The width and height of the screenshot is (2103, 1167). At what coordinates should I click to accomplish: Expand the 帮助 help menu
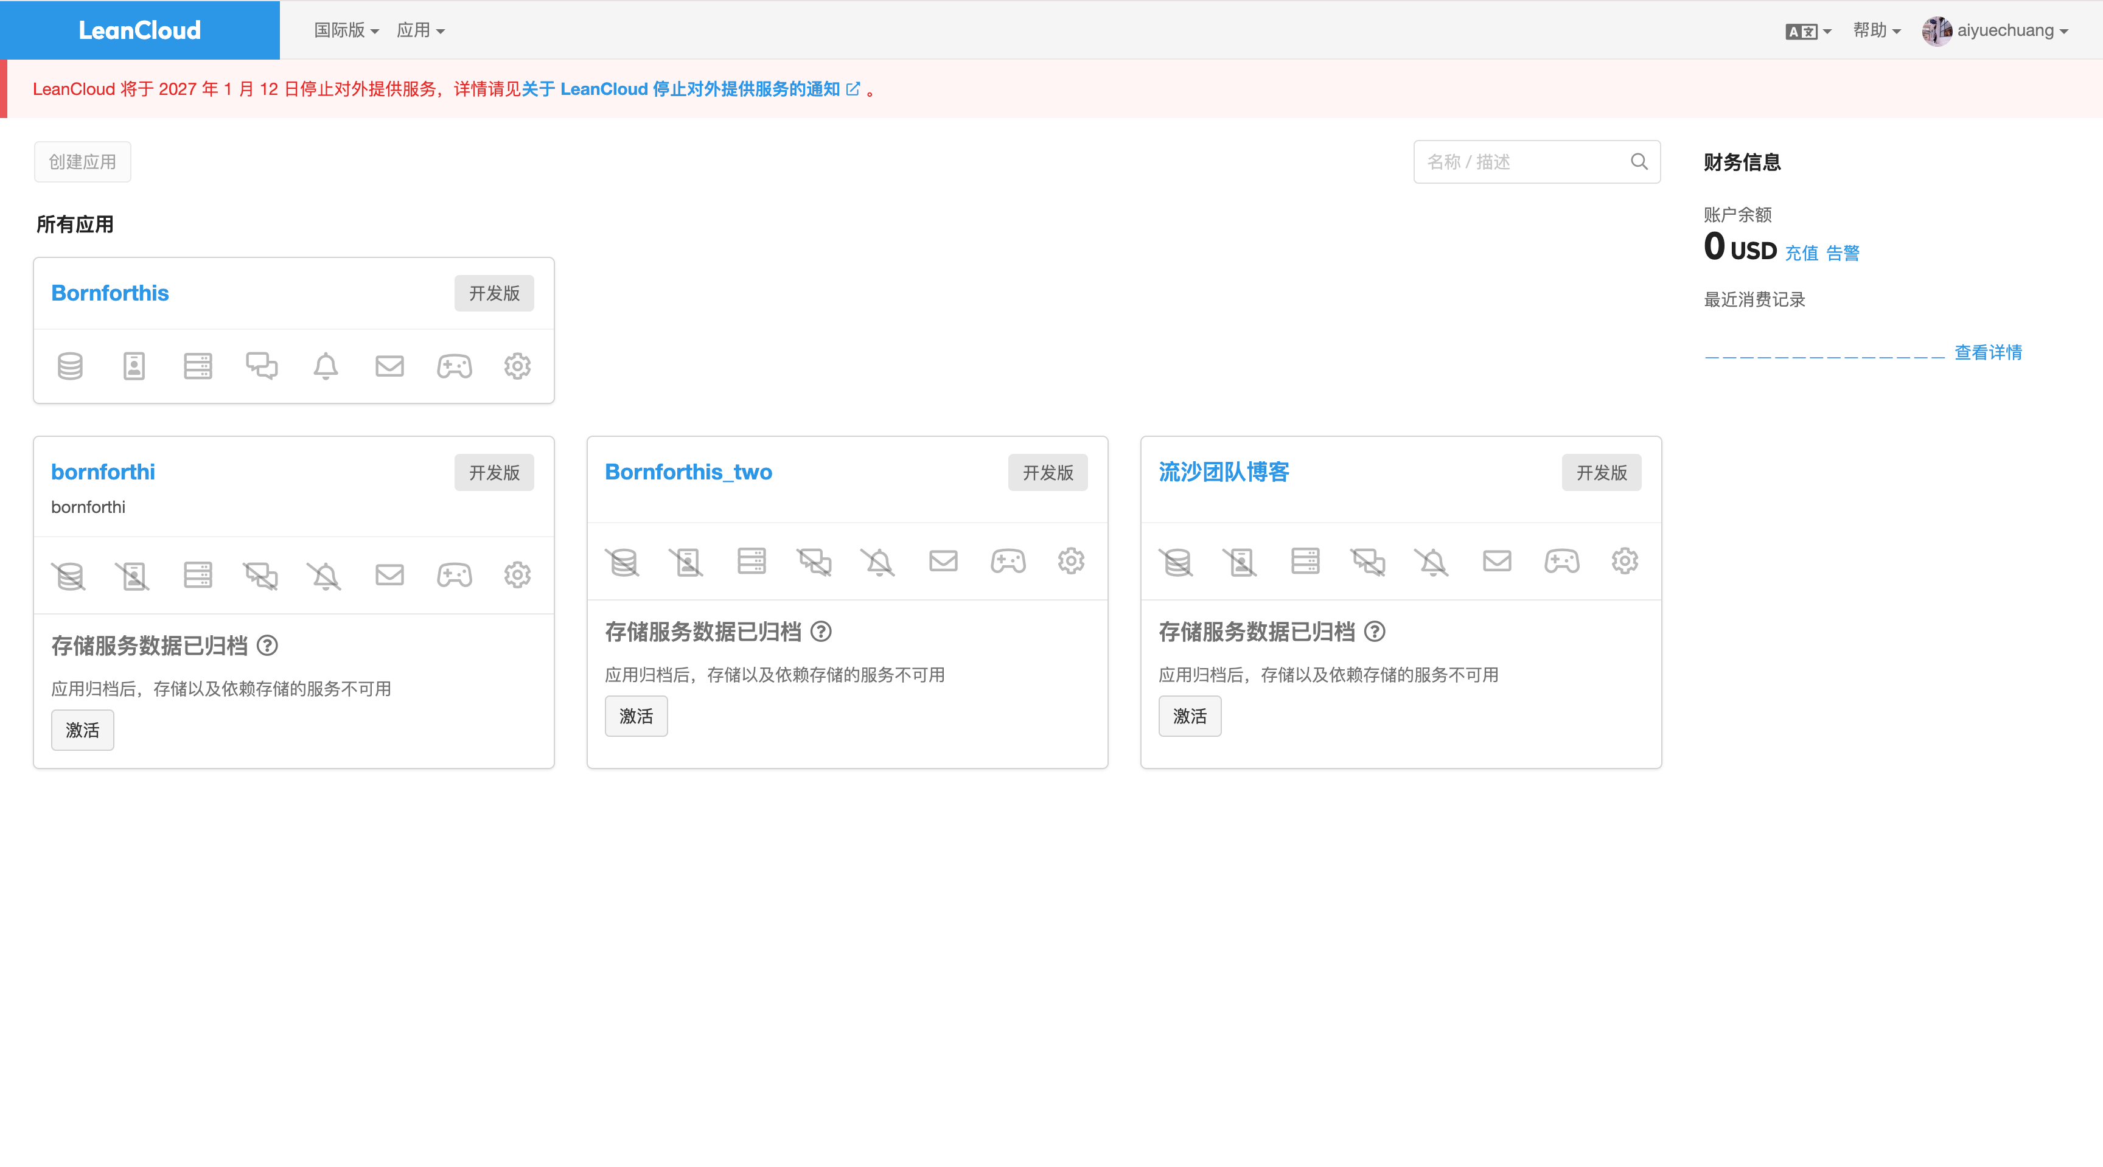pos(1877,30)
